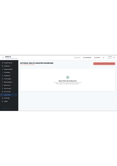The image size is (117, 166).
Task: Select the Disaster Mode menu item
Action: (9, 95)
